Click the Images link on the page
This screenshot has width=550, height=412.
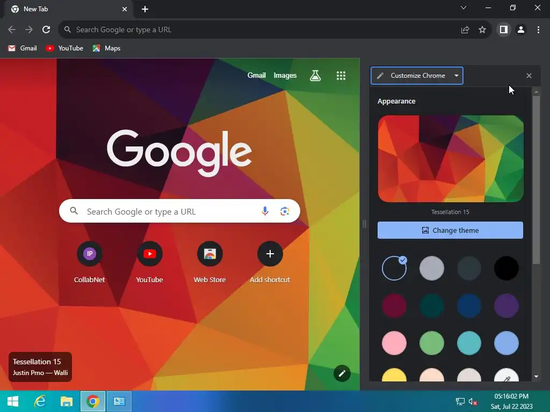point(285,75)
